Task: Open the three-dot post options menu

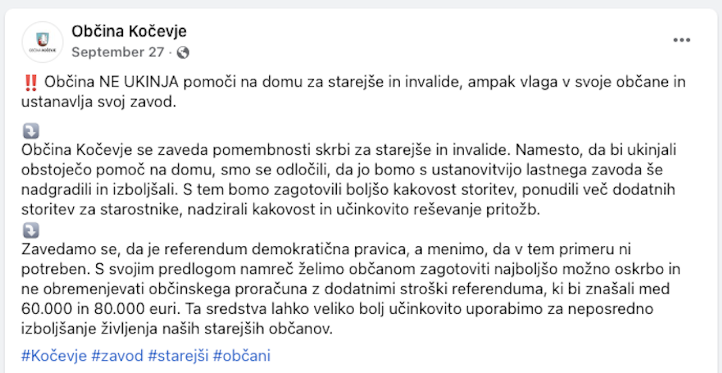Action: point(682,40)
